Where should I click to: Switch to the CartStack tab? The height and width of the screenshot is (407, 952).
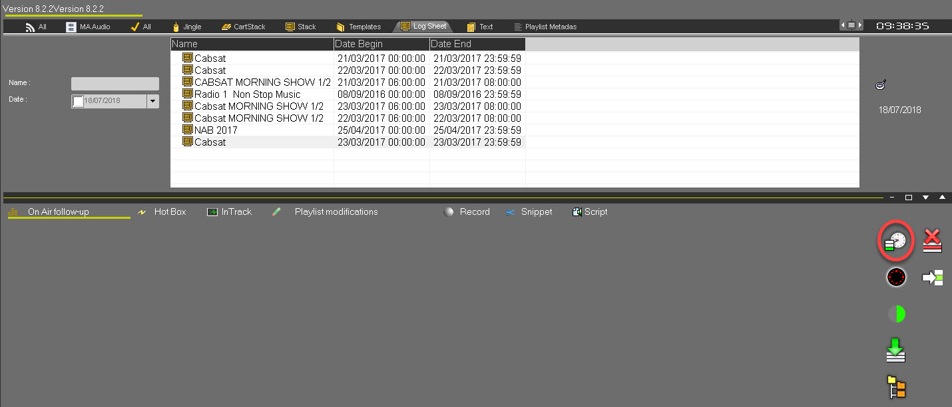tap(243, 27)
